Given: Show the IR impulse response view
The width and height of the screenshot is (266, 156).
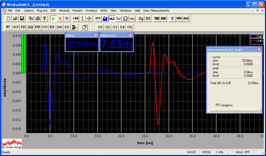Looking at the screenshot, I should tap(8, 27).
